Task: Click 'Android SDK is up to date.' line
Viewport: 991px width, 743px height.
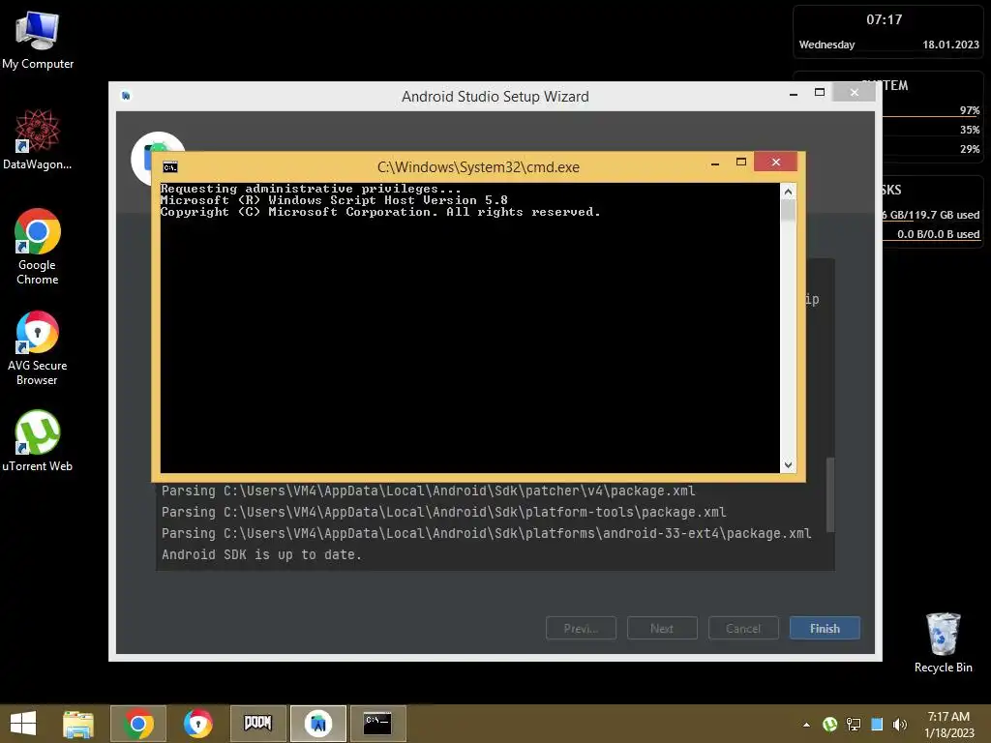Action: [261, 554]
